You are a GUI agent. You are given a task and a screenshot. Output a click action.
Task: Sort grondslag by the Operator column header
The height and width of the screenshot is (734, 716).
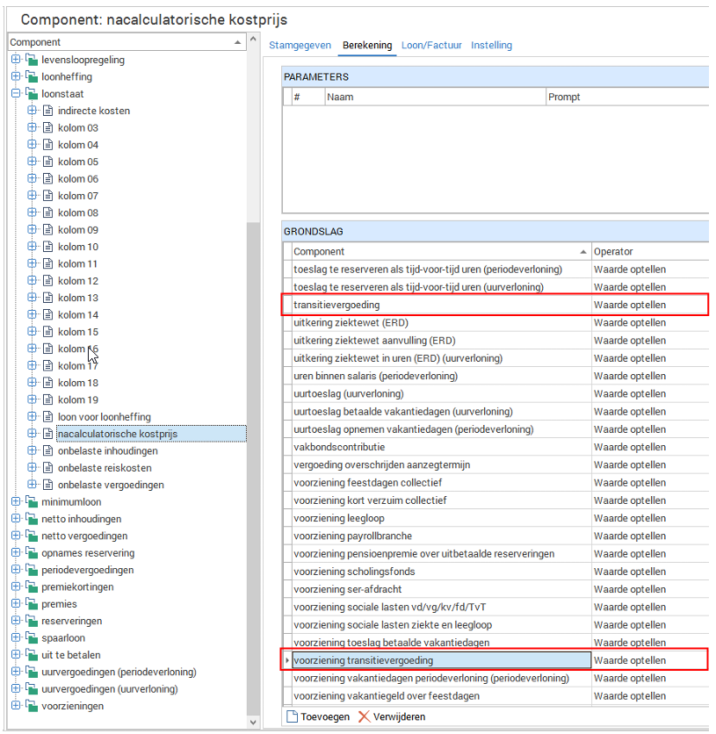tap(648, 251)
